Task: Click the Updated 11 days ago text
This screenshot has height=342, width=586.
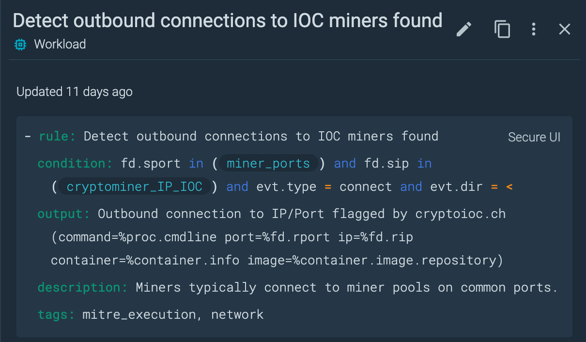Action: pyautogui.click(x=74, y=92)
